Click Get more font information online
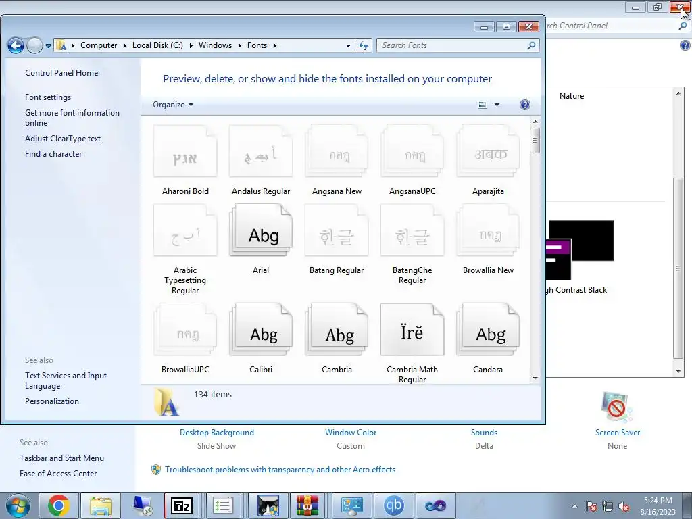Viewport: 692px width, 519px height. [x=72, y=118]
